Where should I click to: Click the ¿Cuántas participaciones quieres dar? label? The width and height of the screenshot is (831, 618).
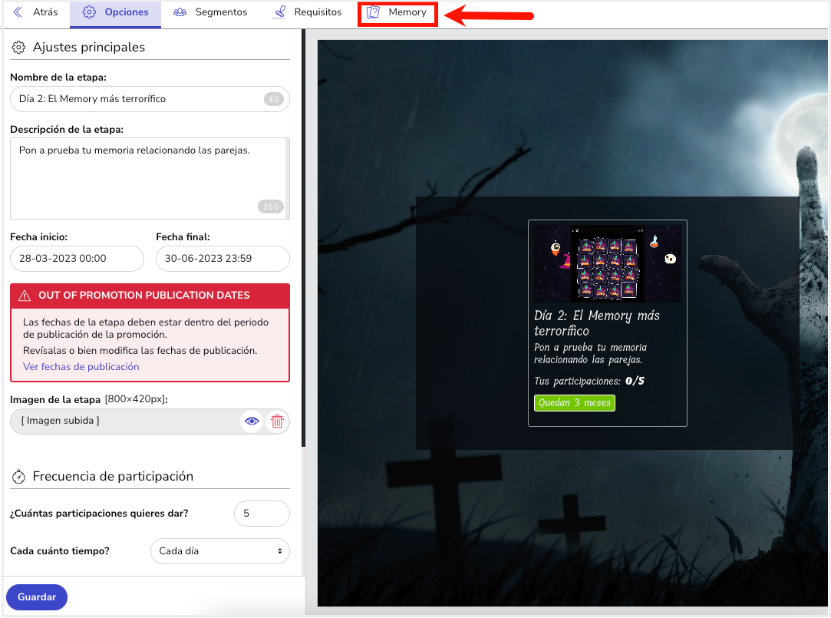[x=99, y=514]
